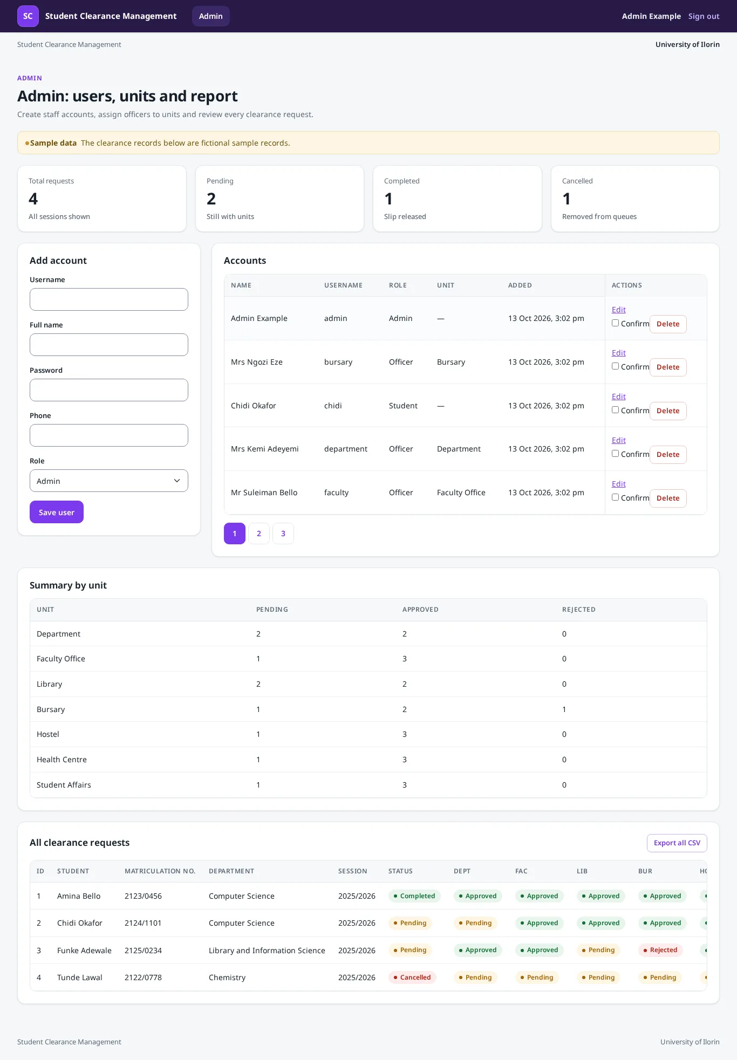The height and width of the screenshot is (1060, 737).
Task: Edit the Mrs Ngozi Eze account
Action: pyautogui.click(x=619, y=353)
